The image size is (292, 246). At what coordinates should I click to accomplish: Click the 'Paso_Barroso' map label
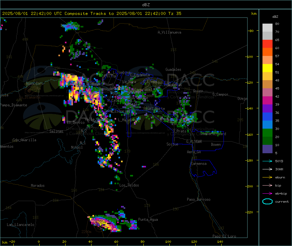point(199,199)
